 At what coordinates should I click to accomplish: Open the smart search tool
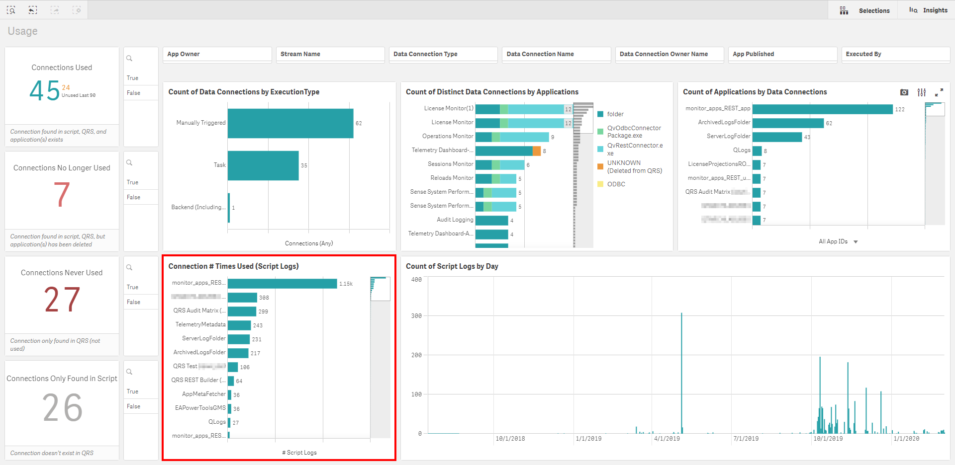(11, 10)
